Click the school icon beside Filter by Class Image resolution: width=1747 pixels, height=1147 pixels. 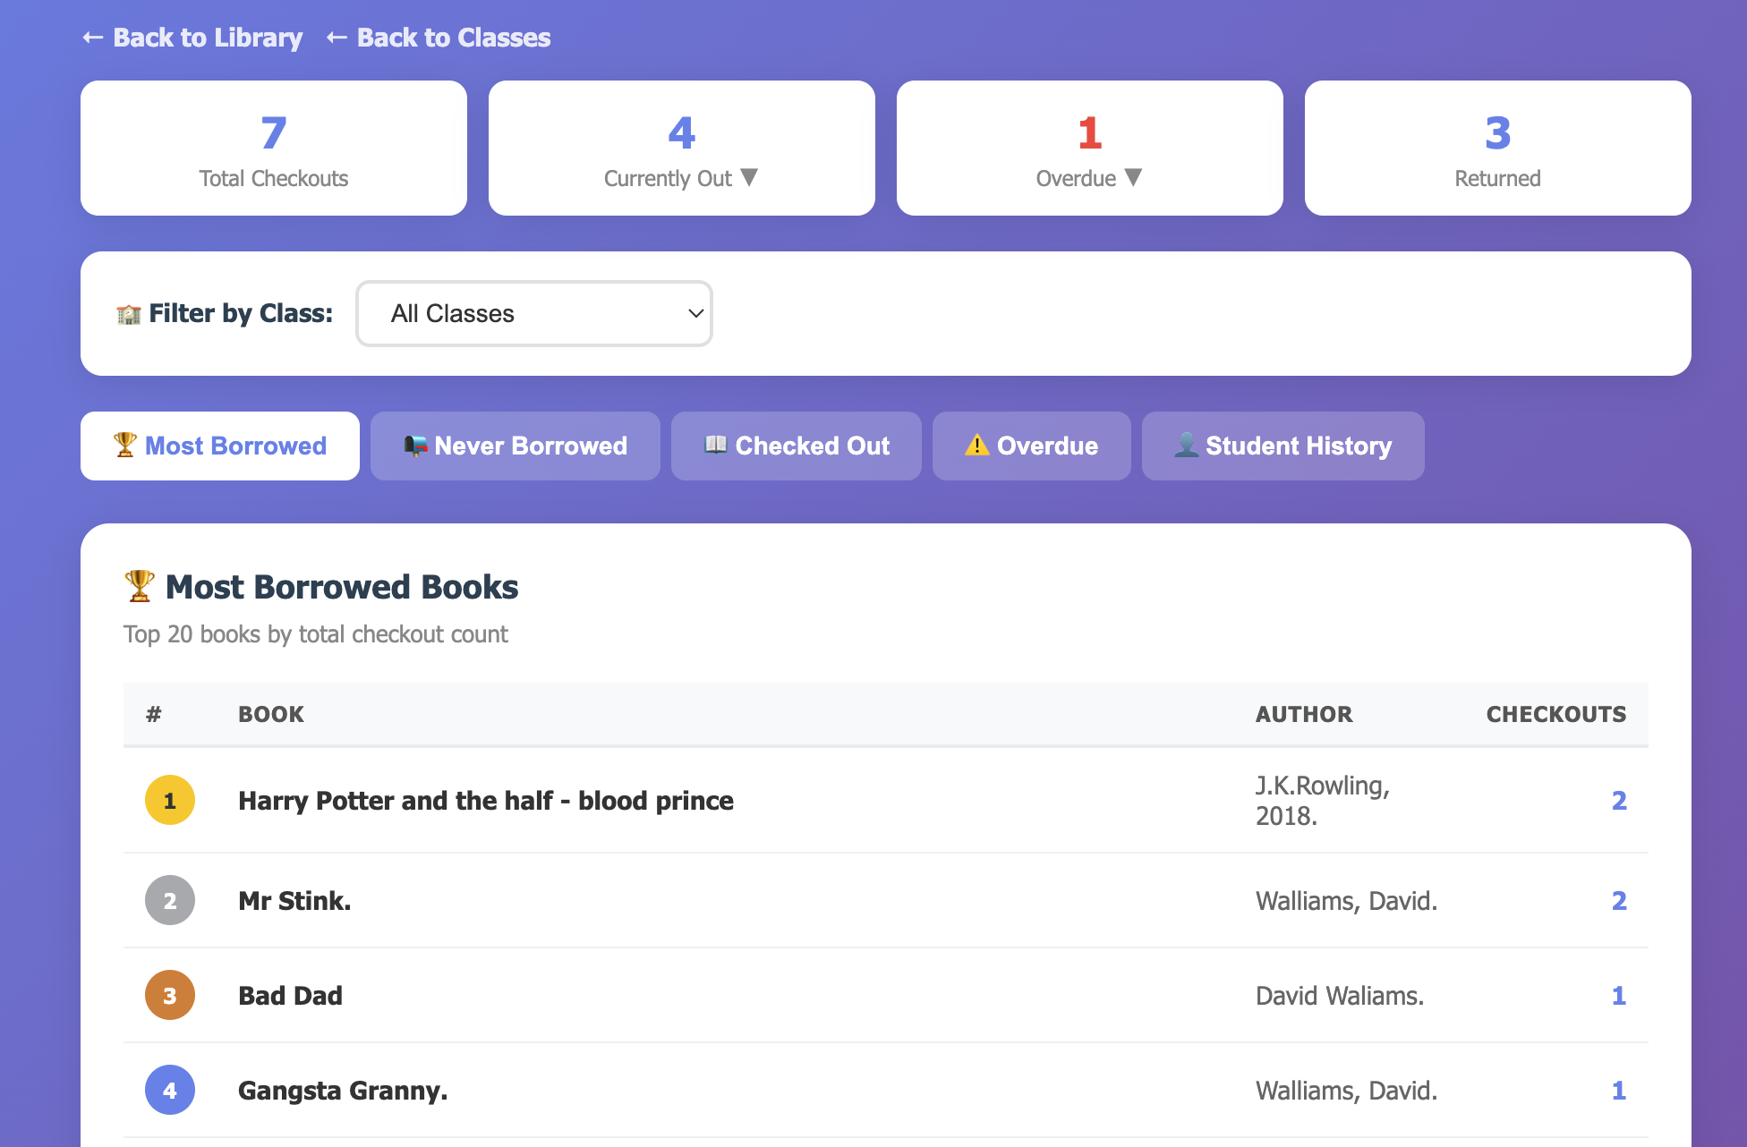point(128,313)
